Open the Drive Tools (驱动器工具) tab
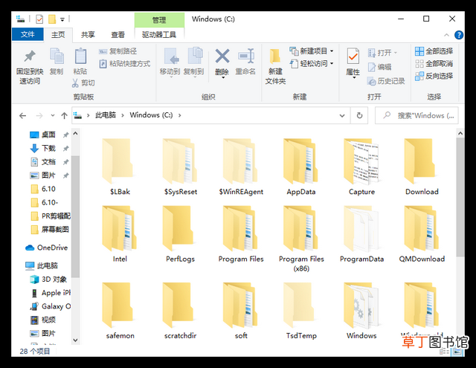 [x=159, y=35]
